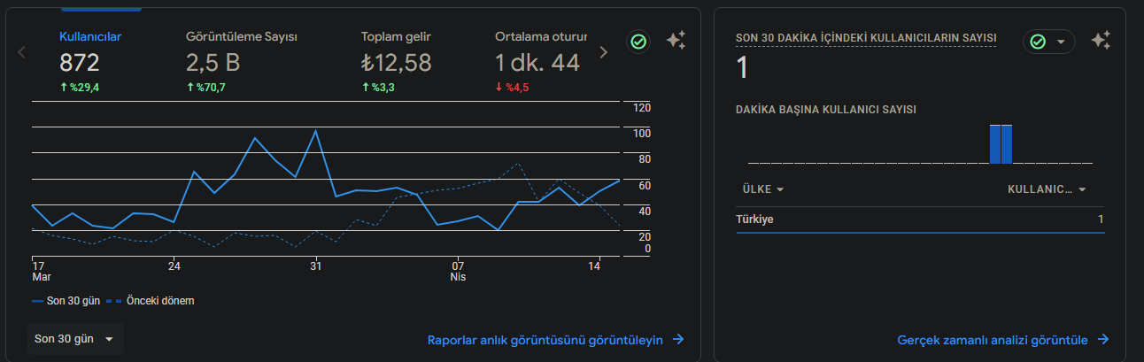Click the Türkiye row in the country table
Viewport: 1144px width, 362px height.
tap(920, 220)
